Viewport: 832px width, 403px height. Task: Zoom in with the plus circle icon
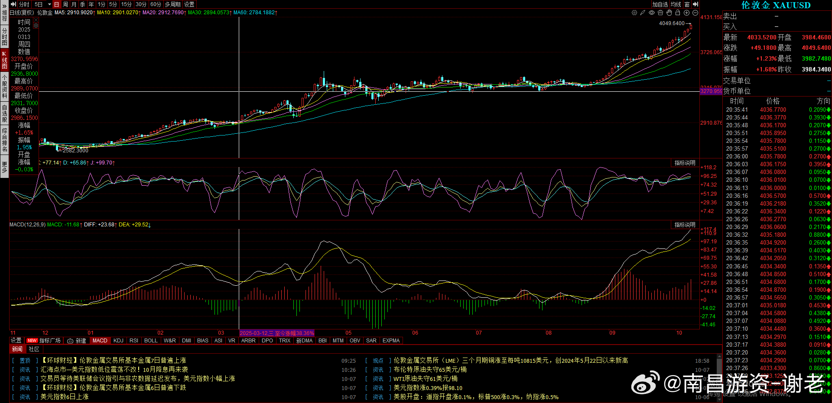point(686,13)
